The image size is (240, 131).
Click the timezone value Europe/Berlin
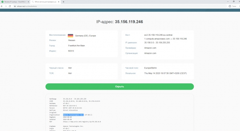tap(150, 68)
